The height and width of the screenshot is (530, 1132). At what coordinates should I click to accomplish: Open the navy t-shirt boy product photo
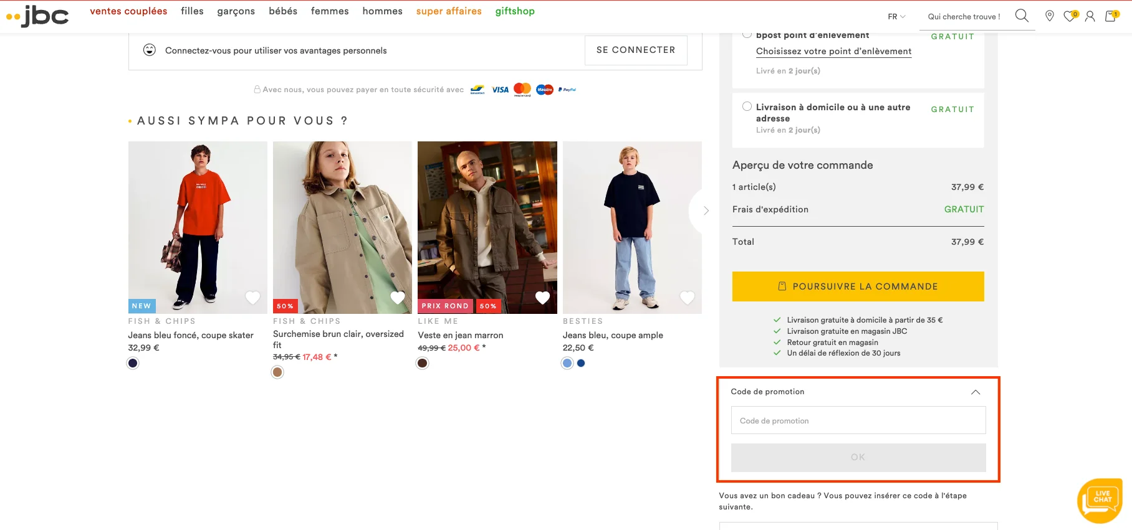click(632, 227)
